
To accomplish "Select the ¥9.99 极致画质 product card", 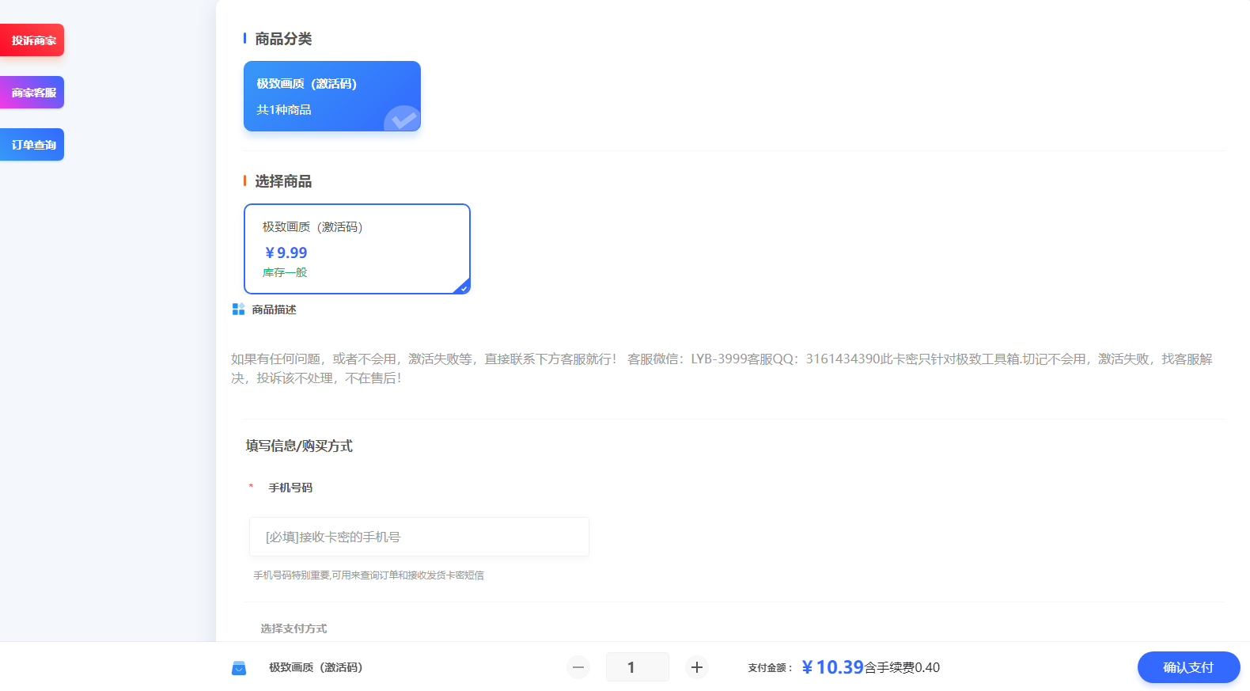I will 357,249.
